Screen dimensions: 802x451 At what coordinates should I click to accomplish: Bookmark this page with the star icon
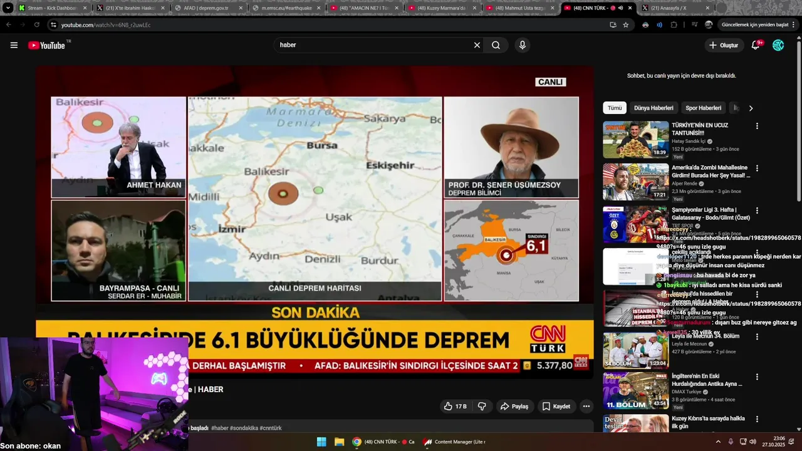coord(625,25)
